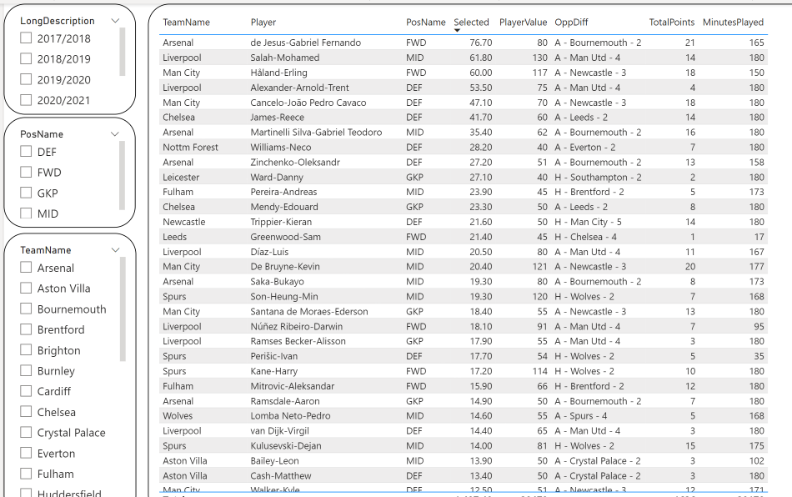Click 'Leeds' team cell
This screenshot has height=497, width=792.
[x=175, y=237]
